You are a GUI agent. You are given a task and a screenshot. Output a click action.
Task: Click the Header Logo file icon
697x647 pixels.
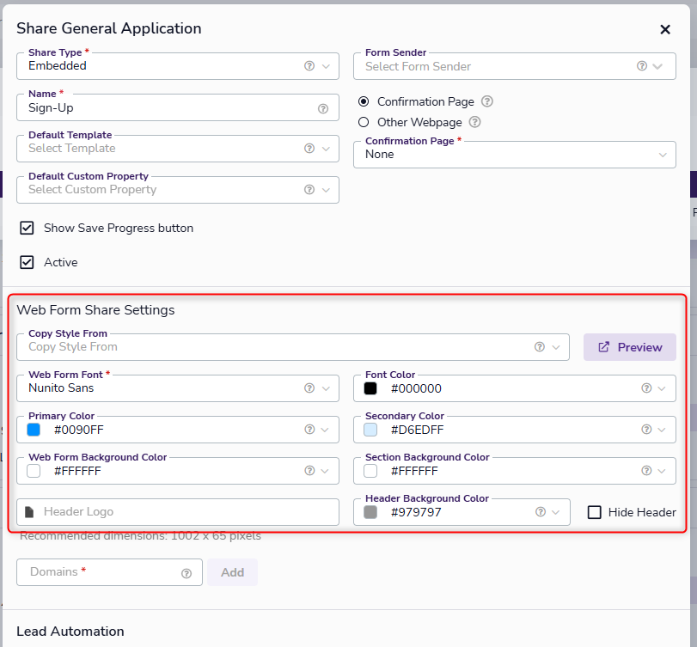[x=29, y=512]
